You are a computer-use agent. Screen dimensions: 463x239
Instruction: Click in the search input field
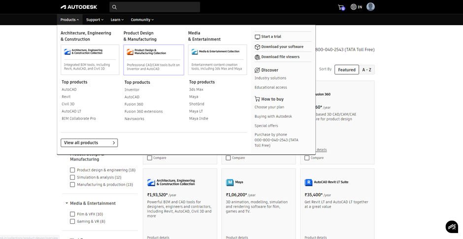click(x=155, y=7)
